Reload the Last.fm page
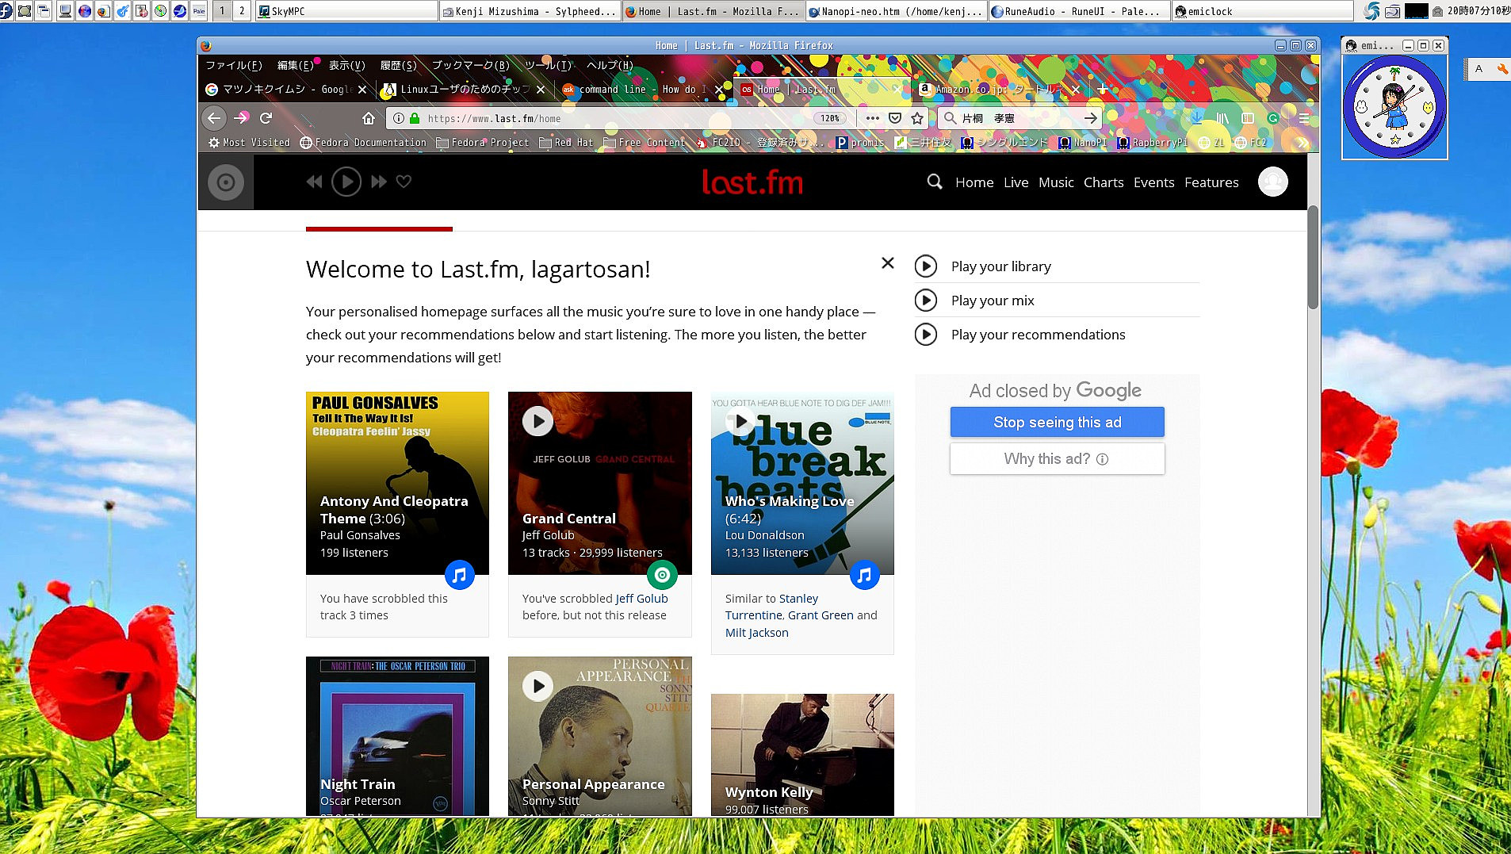The height and width of the screenshot is (854, 1511). coord(266,118)
